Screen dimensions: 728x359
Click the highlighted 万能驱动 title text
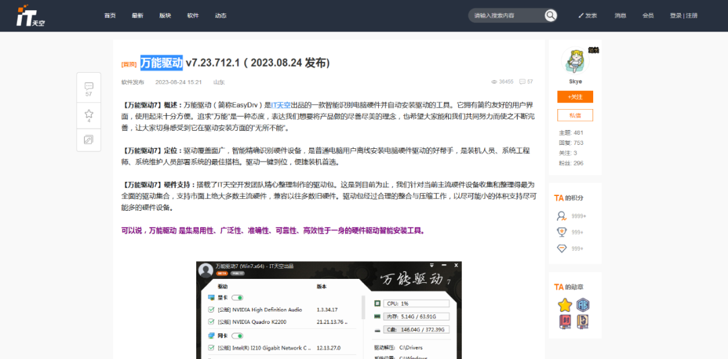click(162, 63)
